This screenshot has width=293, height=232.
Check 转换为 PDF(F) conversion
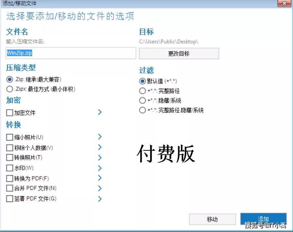pos(9,178)
